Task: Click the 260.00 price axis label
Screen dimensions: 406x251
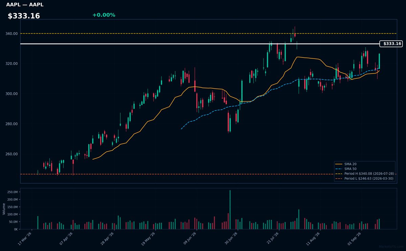Action: [12, 154]
